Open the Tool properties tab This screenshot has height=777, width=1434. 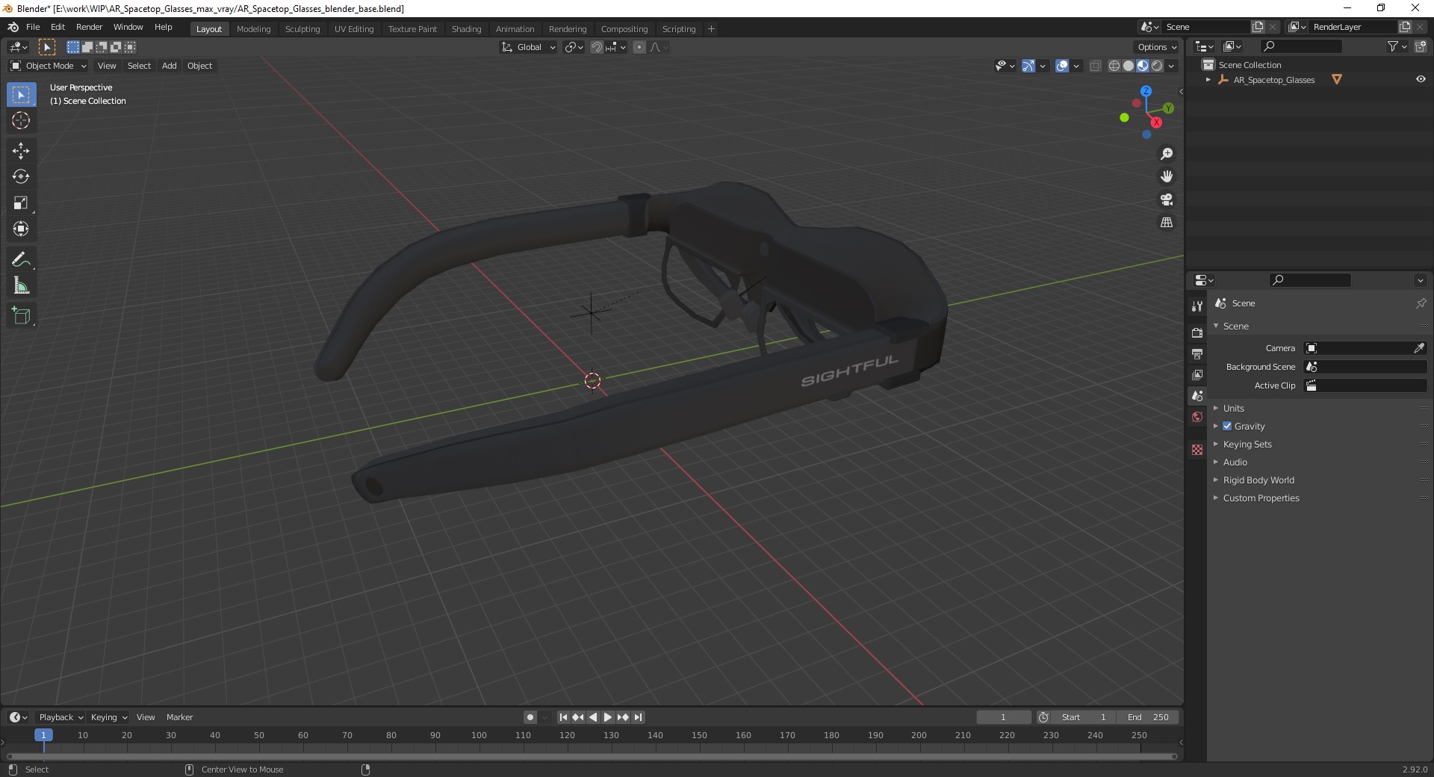(x=1197, y=306)
